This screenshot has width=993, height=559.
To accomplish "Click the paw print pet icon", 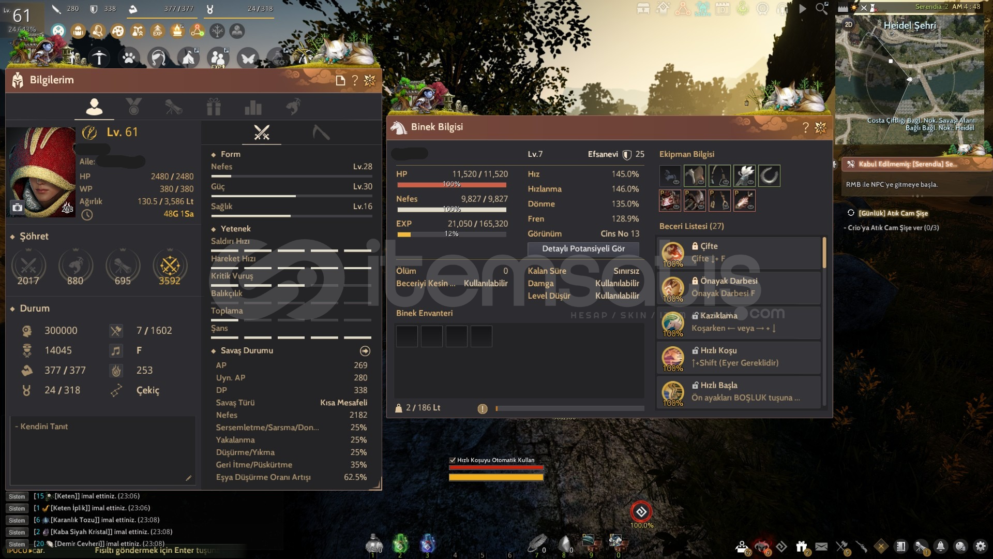I will [x=129, y=57].
